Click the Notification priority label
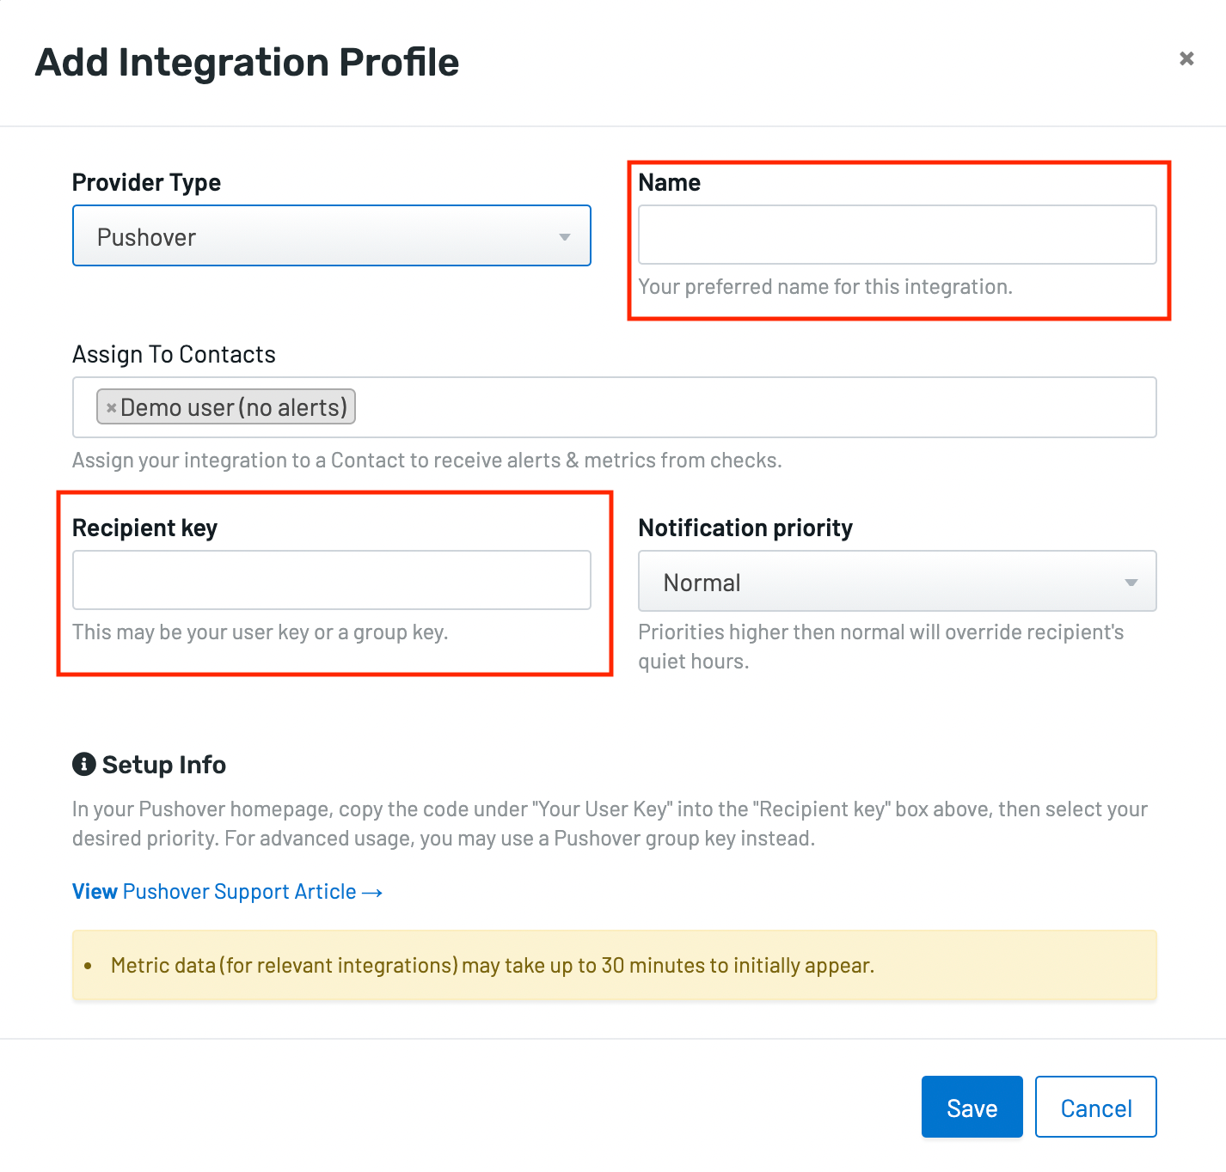 click(x=745, y=528)
